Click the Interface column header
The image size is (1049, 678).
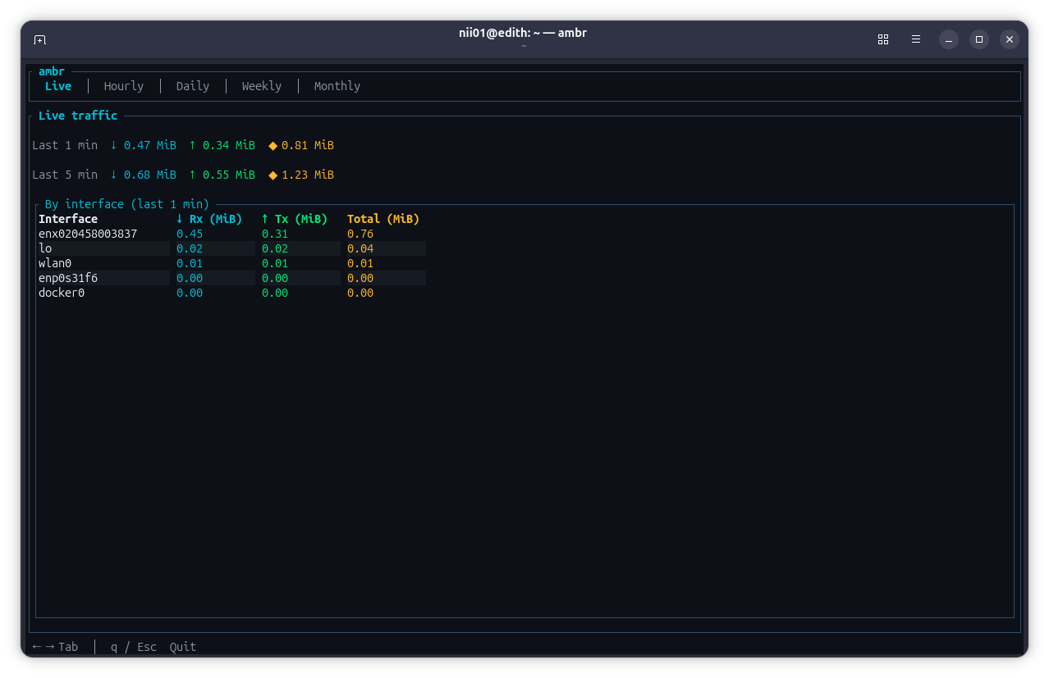pyautogui.click(x=68, y=219)
